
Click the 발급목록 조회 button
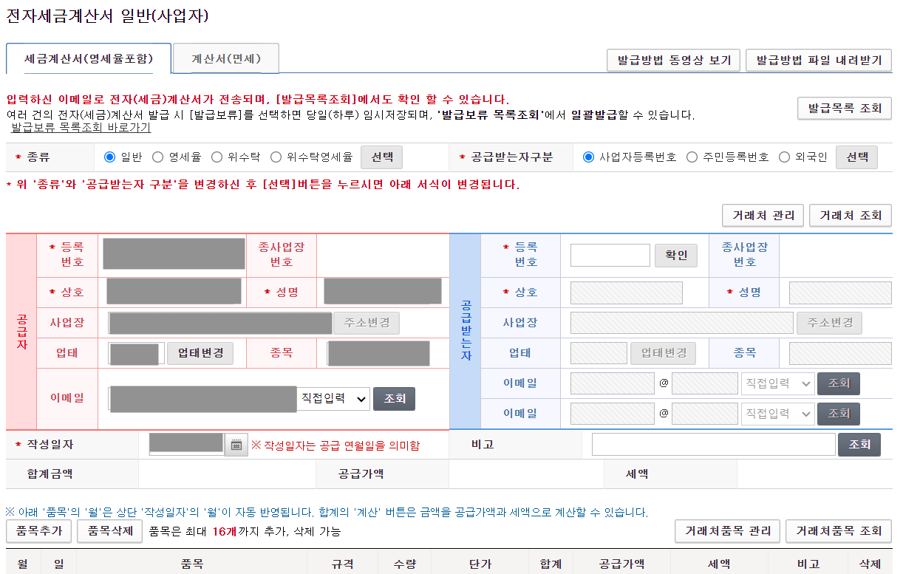tap(844, 108)
